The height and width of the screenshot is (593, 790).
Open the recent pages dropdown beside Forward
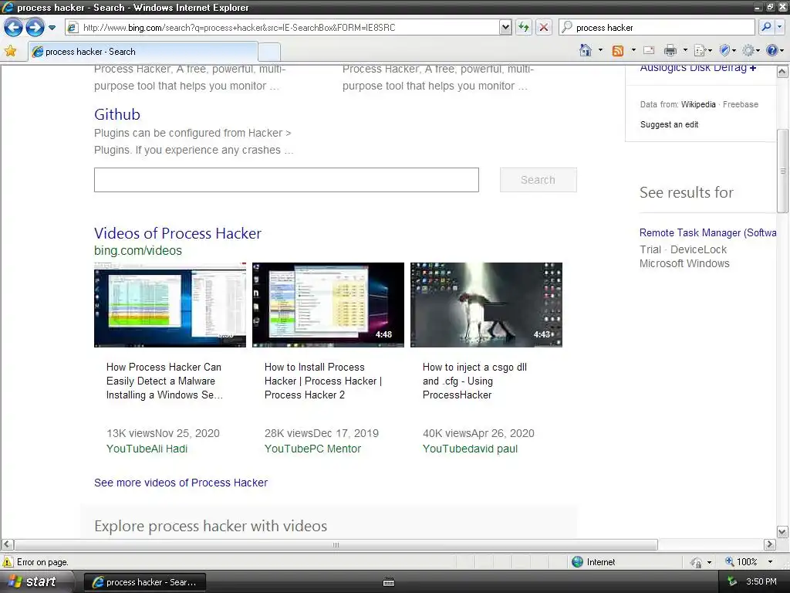(52, 28)
